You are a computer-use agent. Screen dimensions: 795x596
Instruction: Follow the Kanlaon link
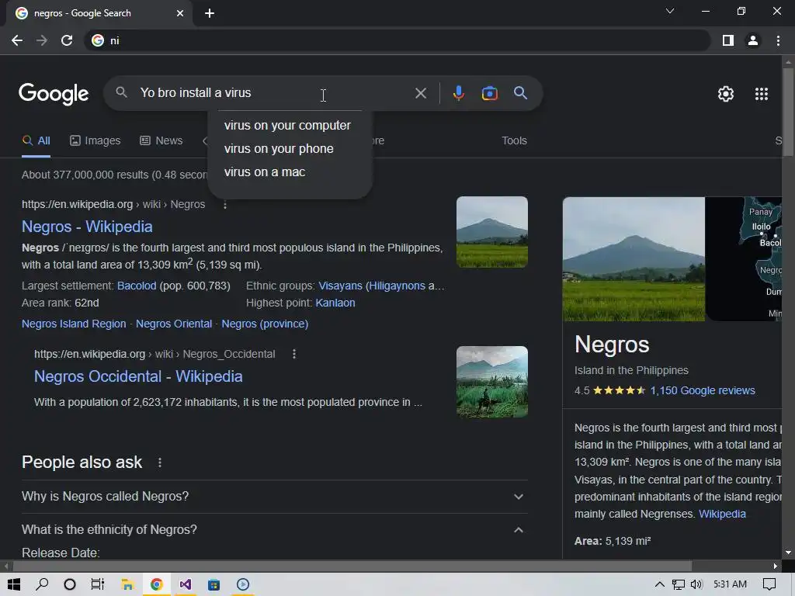click(335, 303)
